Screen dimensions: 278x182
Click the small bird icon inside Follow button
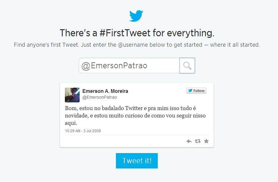190,91
